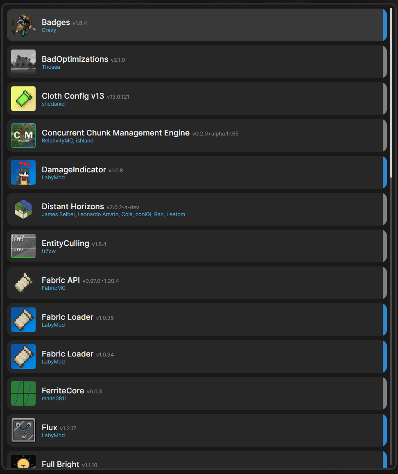
Task: Click the EntityCulling FPS graph icon
Action: tap(23, 246)
